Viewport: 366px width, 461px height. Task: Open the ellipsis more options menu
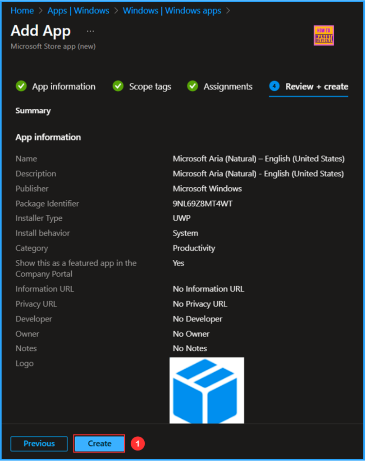(91, 32)
